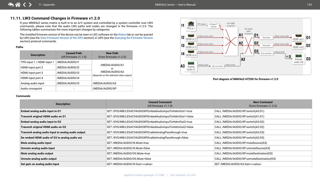Click the Transmit original HDMI audio on O2 row
Image resolution: width=320 pixels, height=179 pixels.
[166, 127]
